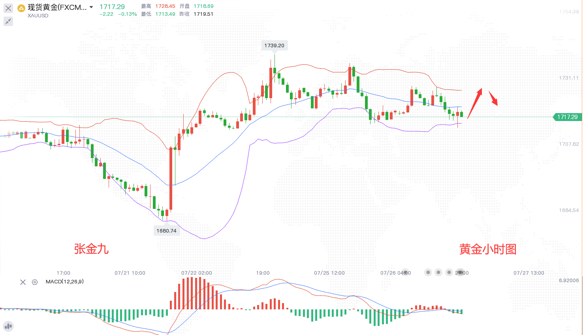Click the 1680.74 low price label
This screenshot has height=335, width=583.
click(166, 231)
